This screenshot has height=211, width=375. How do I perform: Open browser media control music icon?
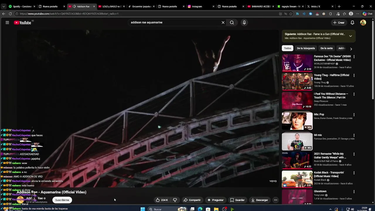tap(338, 14)
